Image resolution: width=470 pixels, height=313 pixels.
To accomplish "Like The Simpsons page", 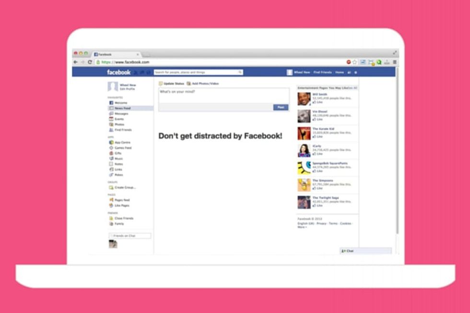I will pos(317,189).
